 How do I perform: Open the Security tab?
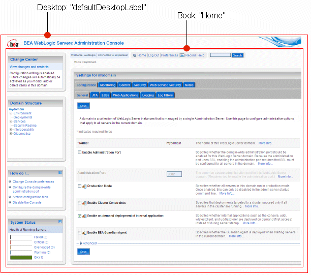click(x=140, y=85)
